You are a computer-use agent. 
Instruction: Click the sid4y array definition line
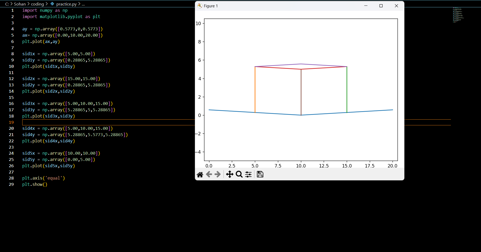75,135
